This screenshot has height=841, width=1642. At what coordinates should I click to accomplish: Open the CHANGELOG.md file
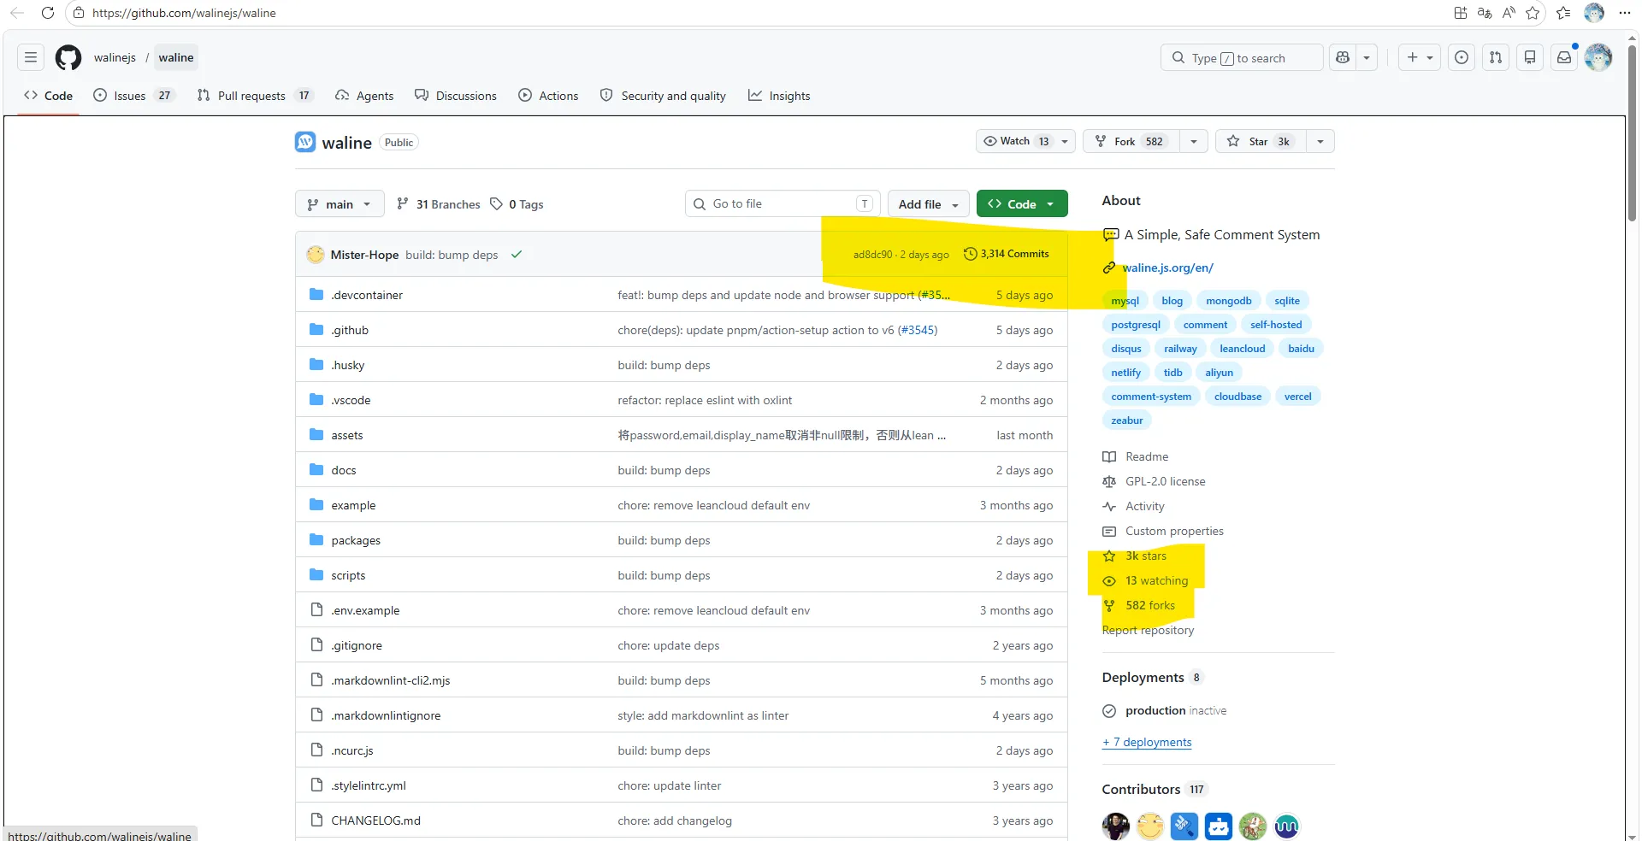point(376,820)
